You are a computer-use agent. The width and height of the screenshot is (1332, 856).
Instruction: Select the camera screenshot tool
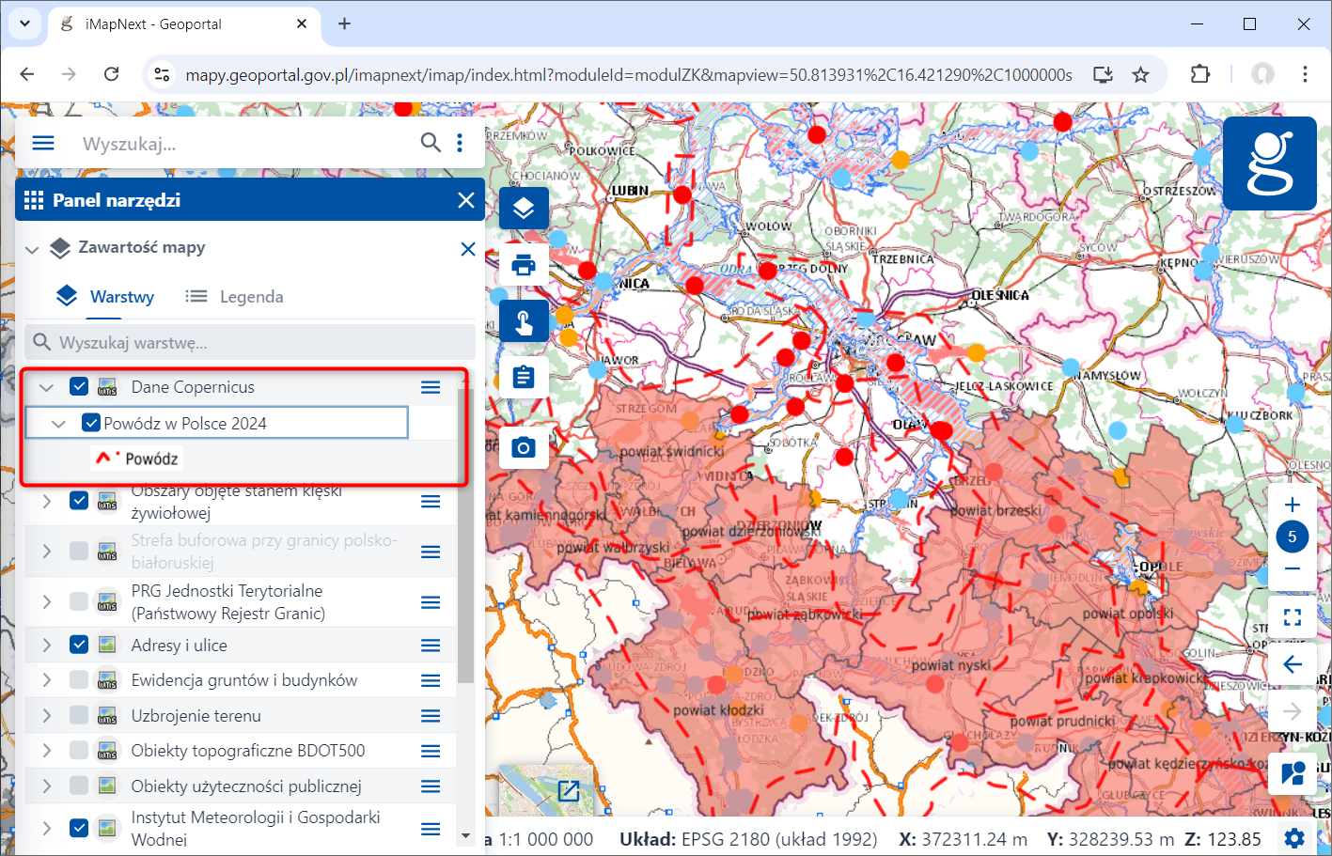[524, 447]
